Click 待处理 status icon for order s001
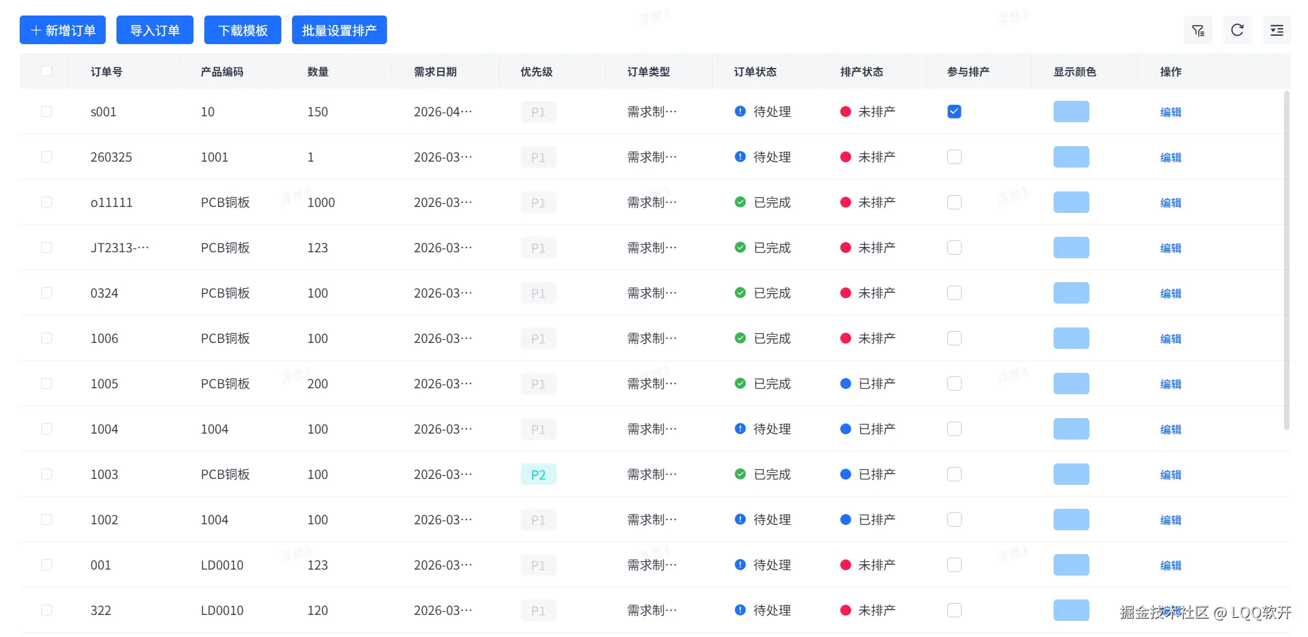The height and width of the screenshot is (637, 1308). (740, 112)
